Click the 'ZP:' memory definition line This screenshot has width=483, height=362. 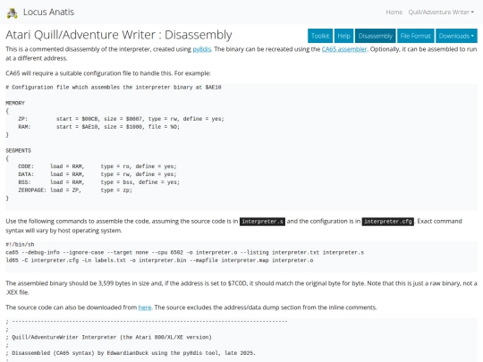(x=121, y=119)
